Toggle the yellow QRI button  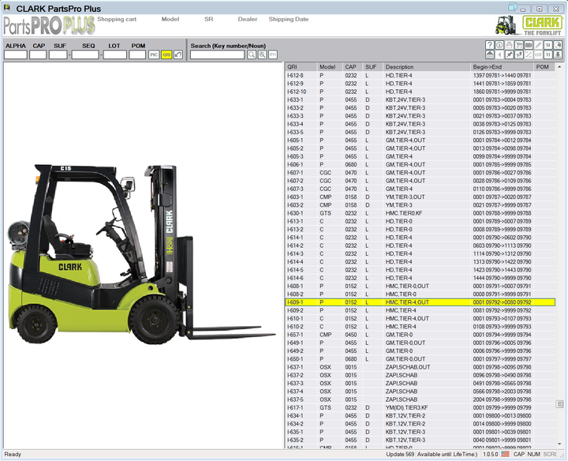[x=166, y=54]
